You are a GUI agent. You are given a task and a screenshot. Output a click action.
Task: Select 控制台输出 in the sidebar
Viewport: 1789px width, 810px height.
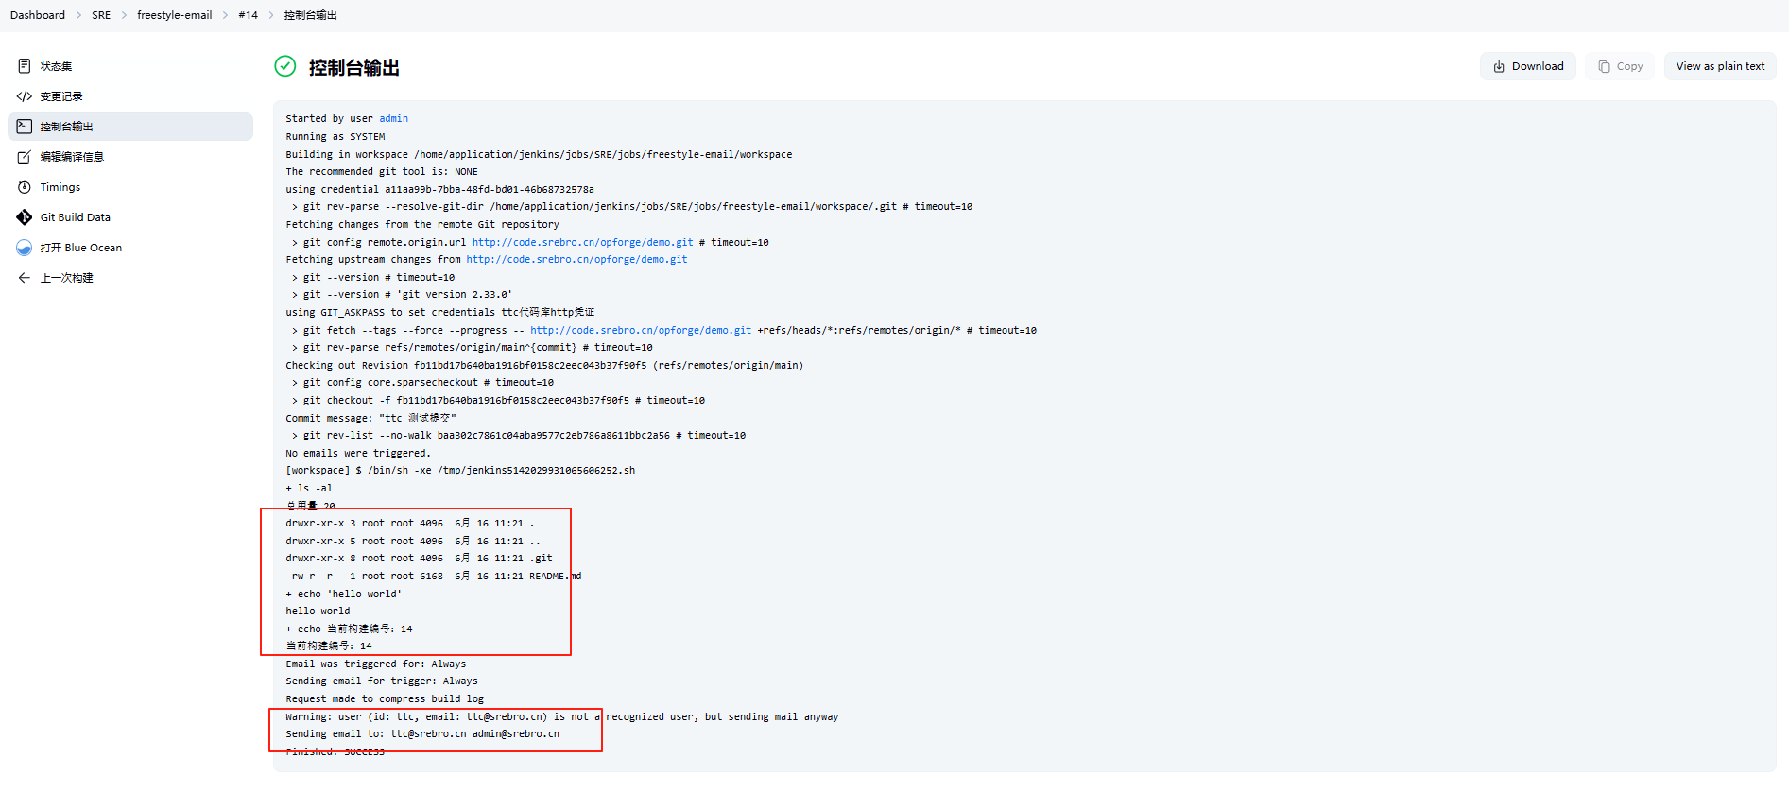click(66, 127)
